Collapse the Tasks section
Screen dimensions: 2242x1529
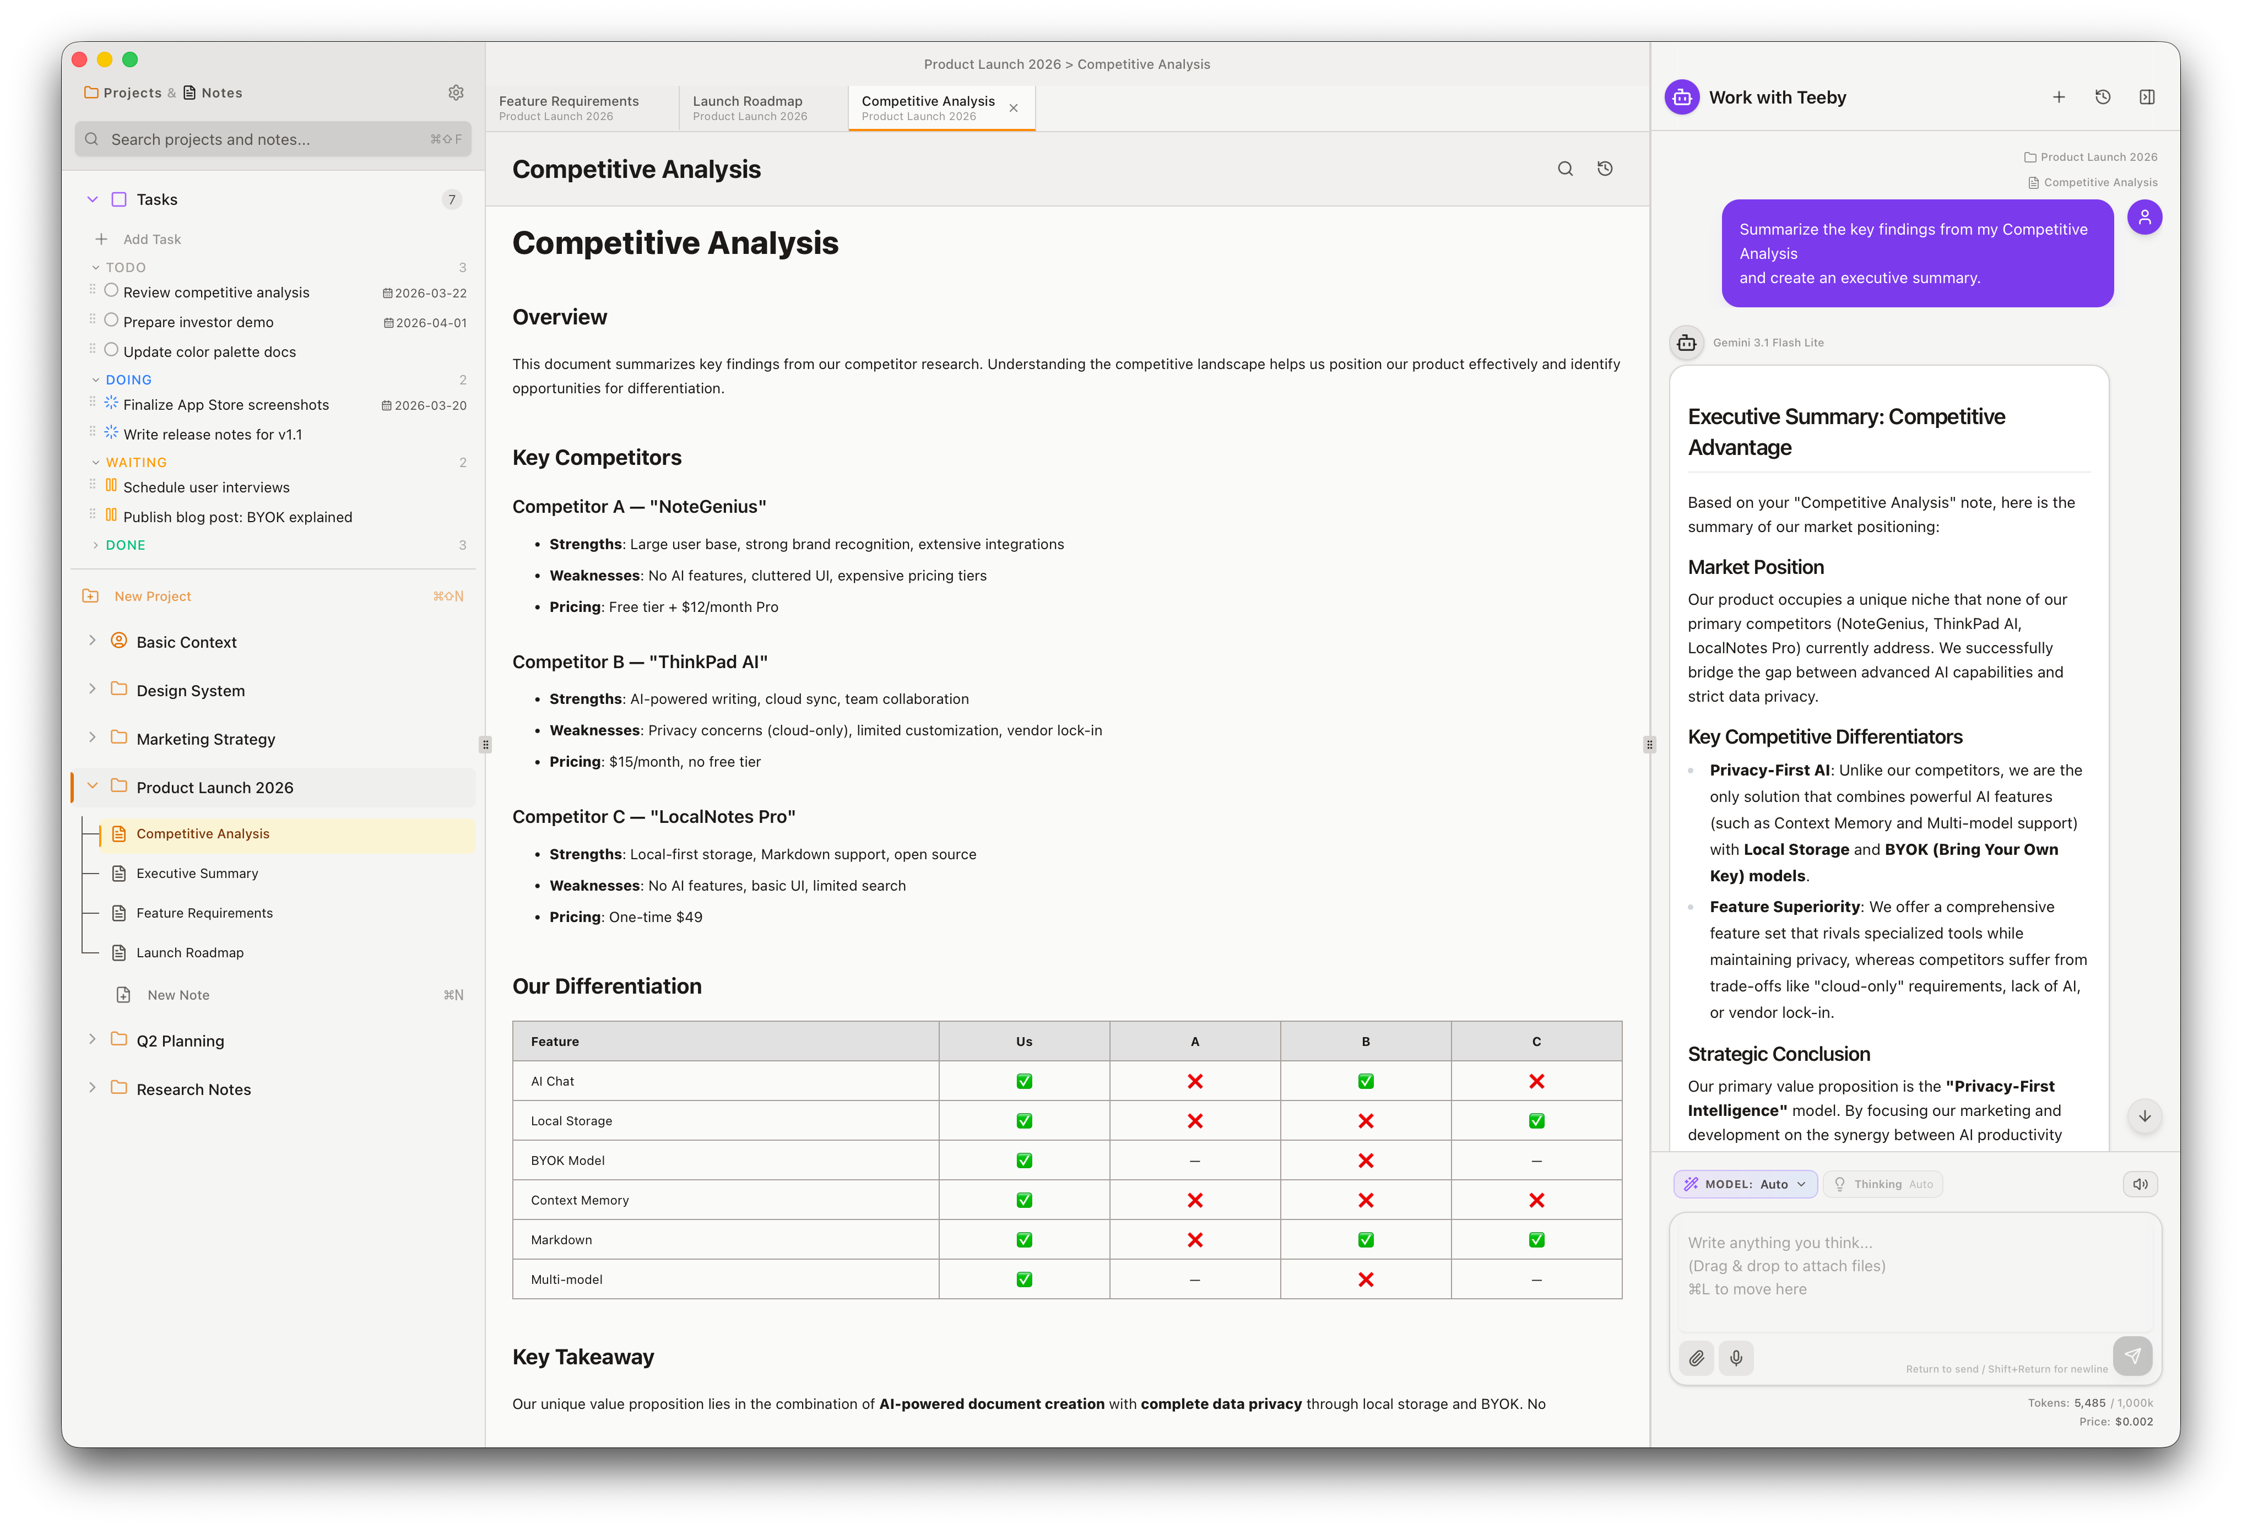tap(93, 199)
